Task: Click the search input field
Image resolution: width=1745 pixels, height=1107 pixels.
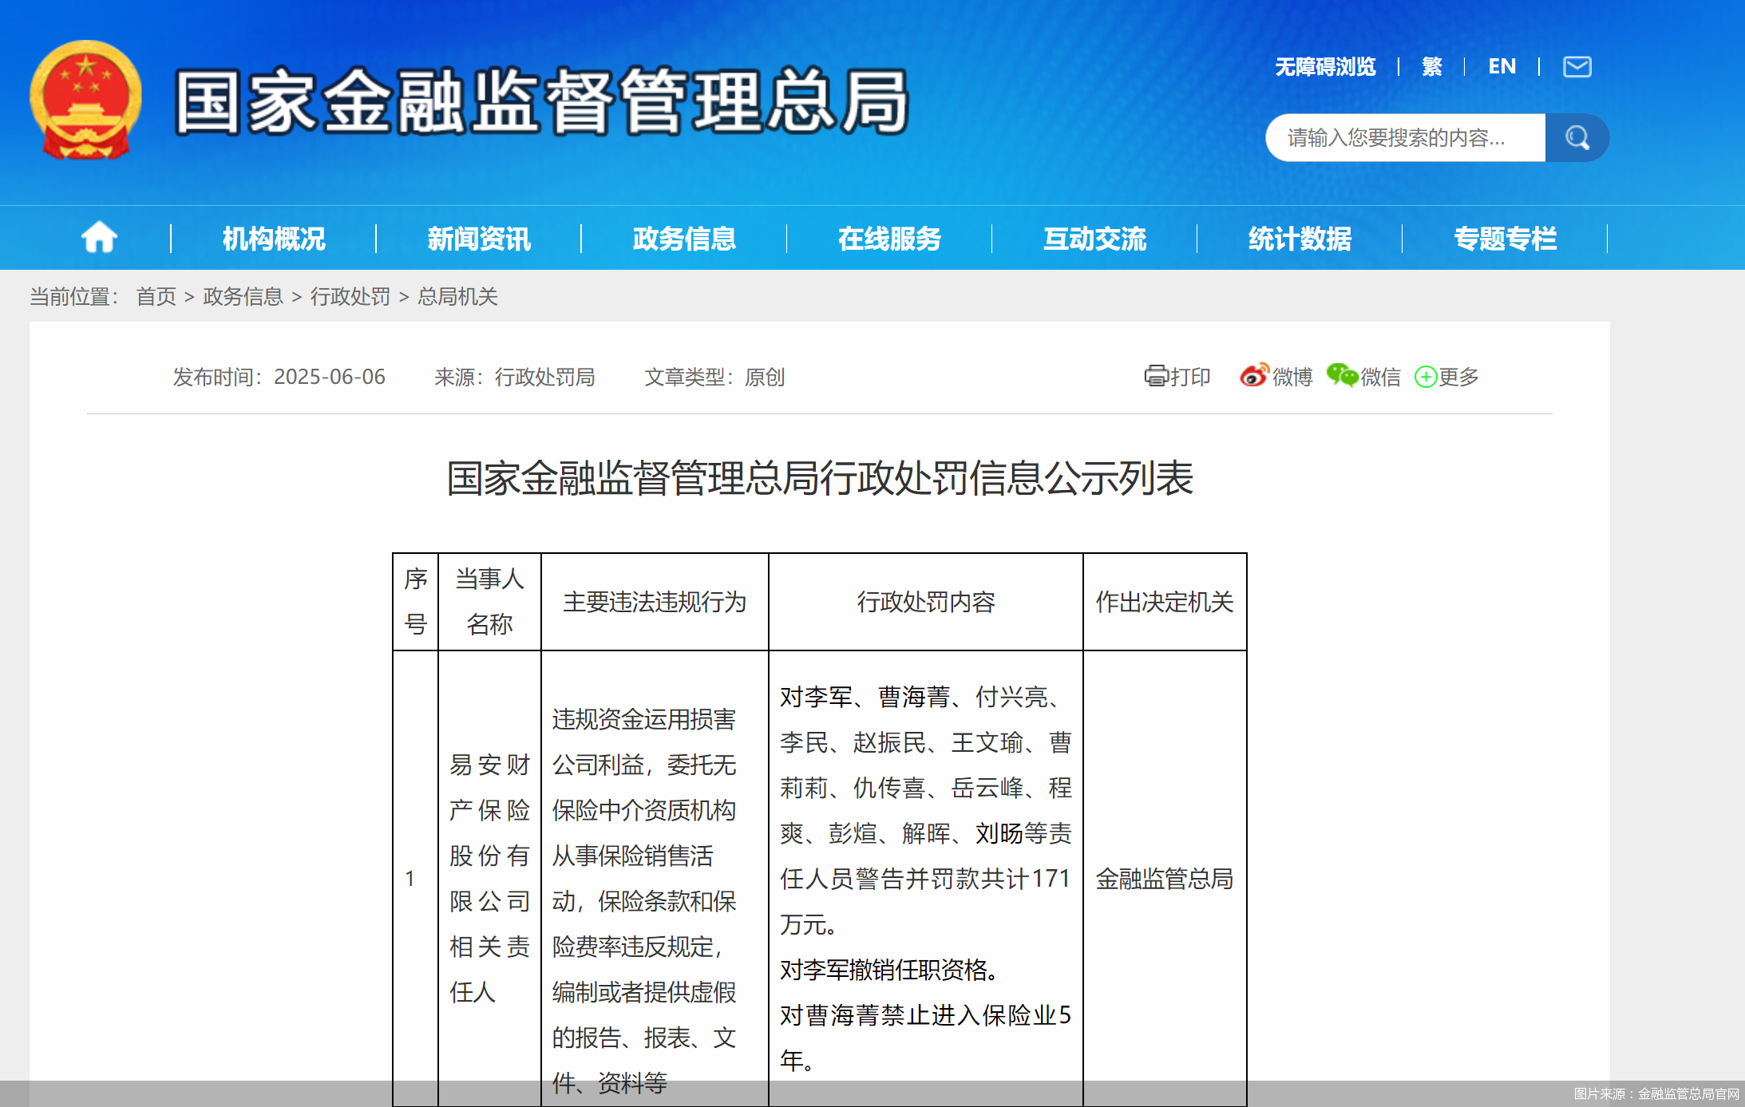Action: pos(1405,137)
